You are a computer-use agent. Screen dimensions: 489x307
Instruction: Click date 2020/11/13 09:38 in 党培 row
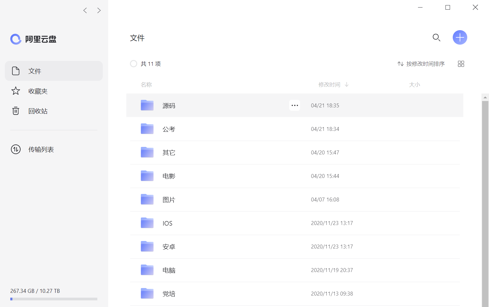pos(332,294)
